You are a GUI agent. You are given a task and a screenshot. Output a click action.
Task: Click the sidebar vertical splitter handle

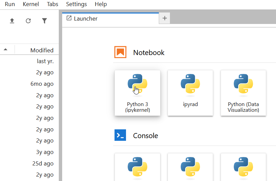point(60,95)
